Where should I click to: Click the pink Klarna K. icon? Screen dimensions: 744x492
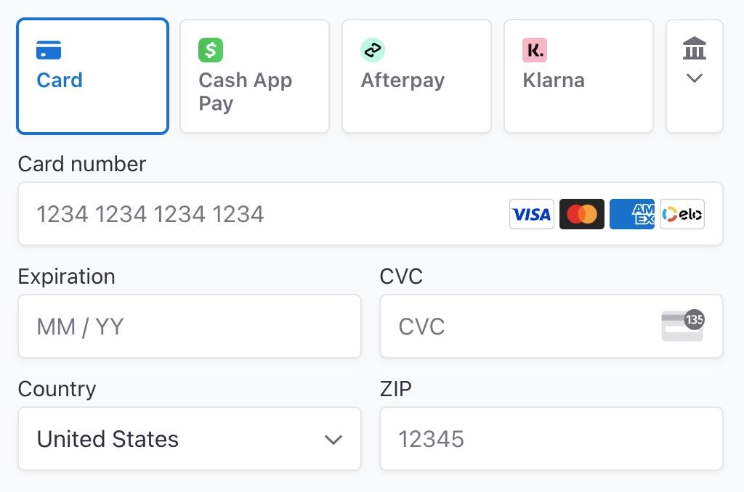click(535, 50)
